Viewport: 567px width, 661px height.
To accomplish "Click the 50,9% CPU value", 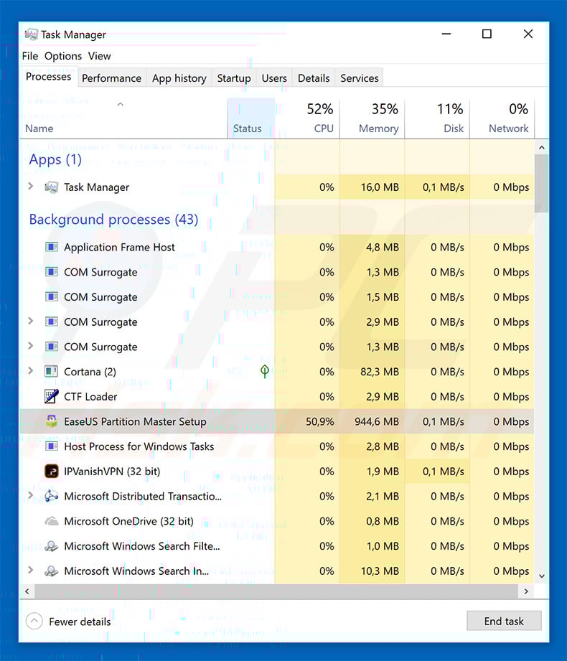I will pos(320,421).
